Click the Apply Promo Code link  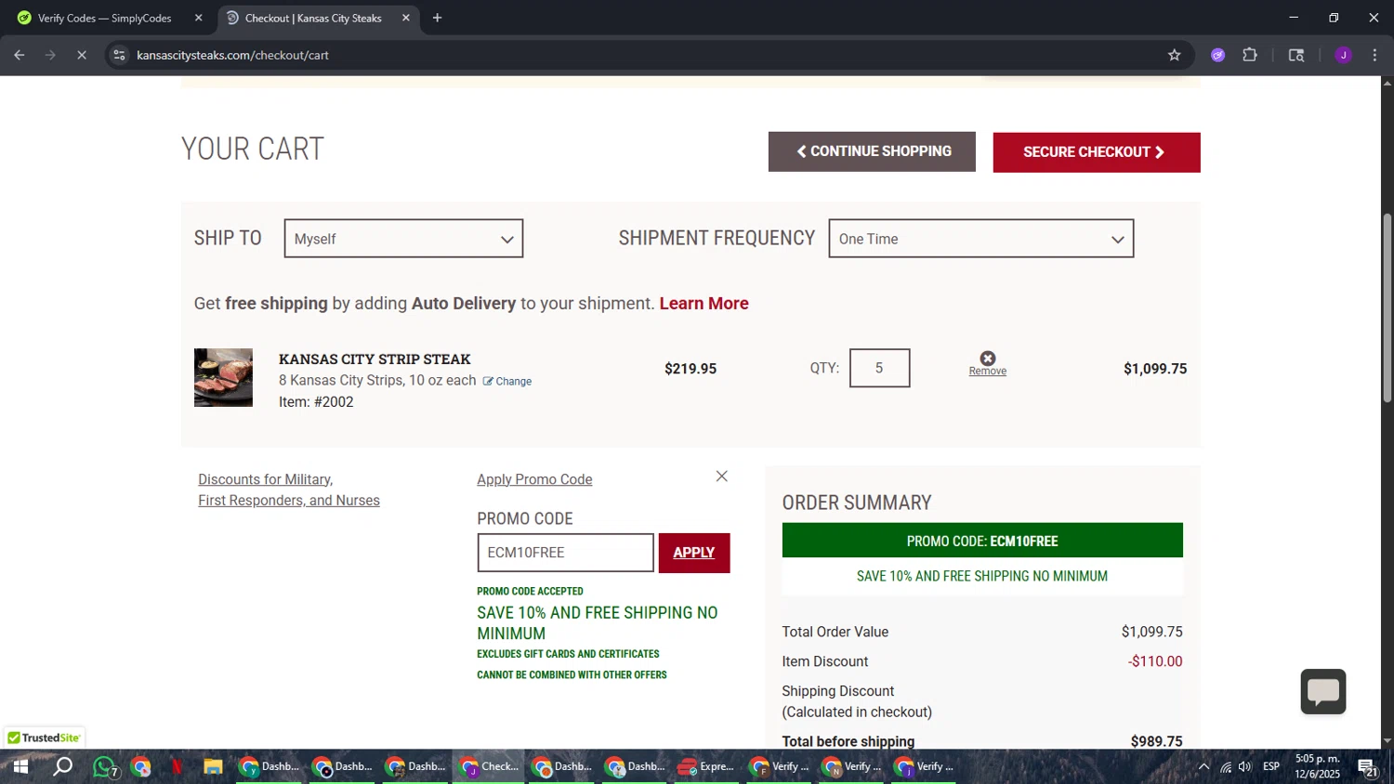pos(534,479)
